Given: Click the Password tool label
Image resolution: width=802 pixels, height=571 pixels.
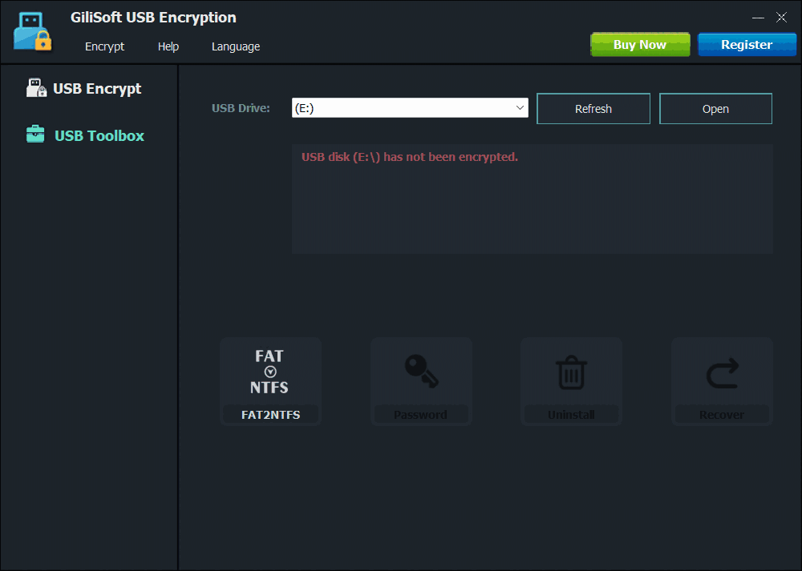Looking at the screenshot, I should click(x=420, y=415).
